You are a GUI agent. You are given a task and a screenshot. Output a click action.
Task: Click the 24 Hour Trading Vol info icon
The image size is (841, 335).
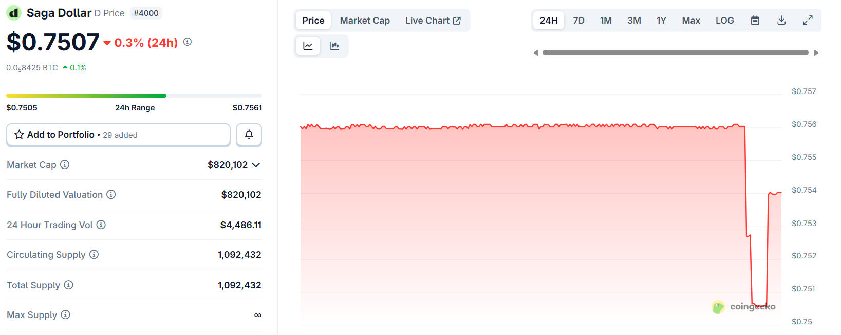101,225
